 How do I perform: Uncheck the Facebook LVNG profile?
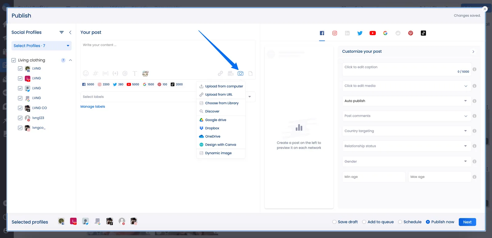click(x=20, y=69)
